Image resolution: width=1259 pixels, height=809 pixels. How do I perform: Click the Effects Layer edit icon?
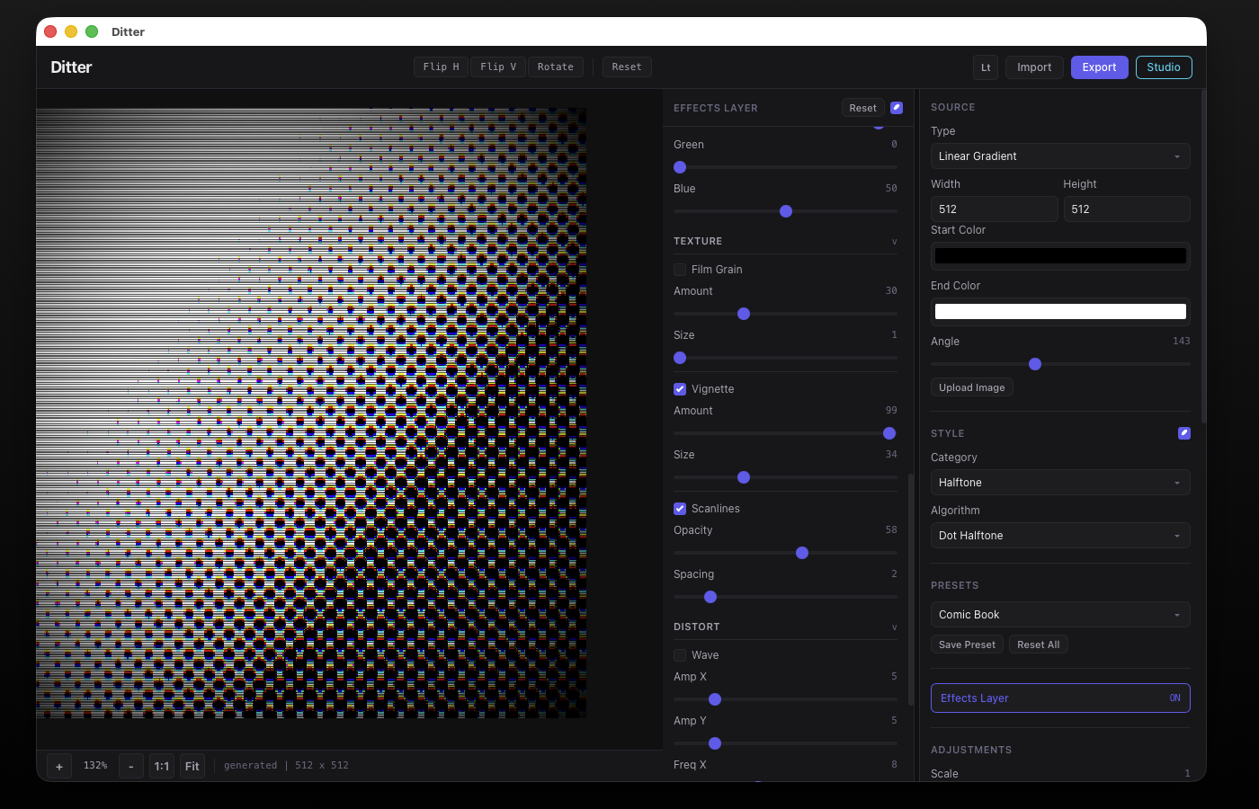896,108
